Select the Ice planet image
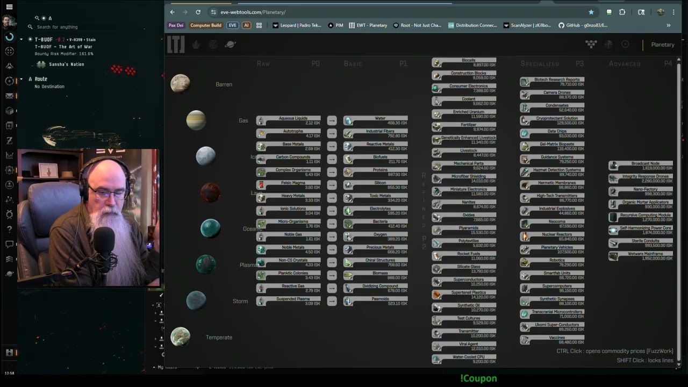The height and width of the screenshot is (387, 688). point(206,156)
